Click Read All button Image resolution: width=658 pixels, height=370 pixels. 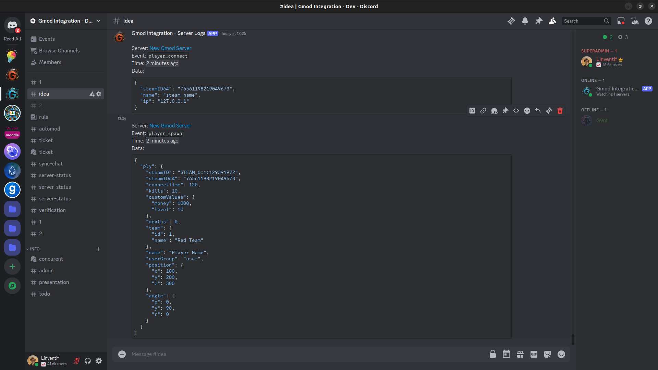pos(12,39)
